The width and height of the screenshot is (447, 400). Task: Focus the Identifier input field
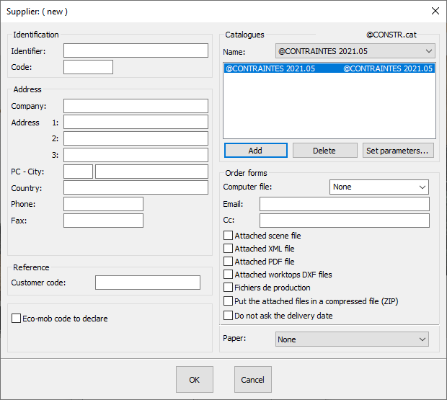pyautogui.click(x=136, y=50)
